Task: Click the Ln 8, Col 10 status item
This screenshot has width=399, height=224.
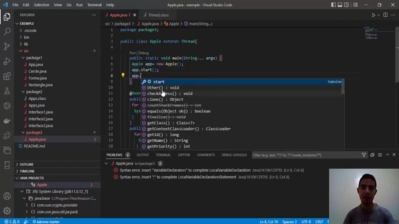Action: [x=269, y=222]
